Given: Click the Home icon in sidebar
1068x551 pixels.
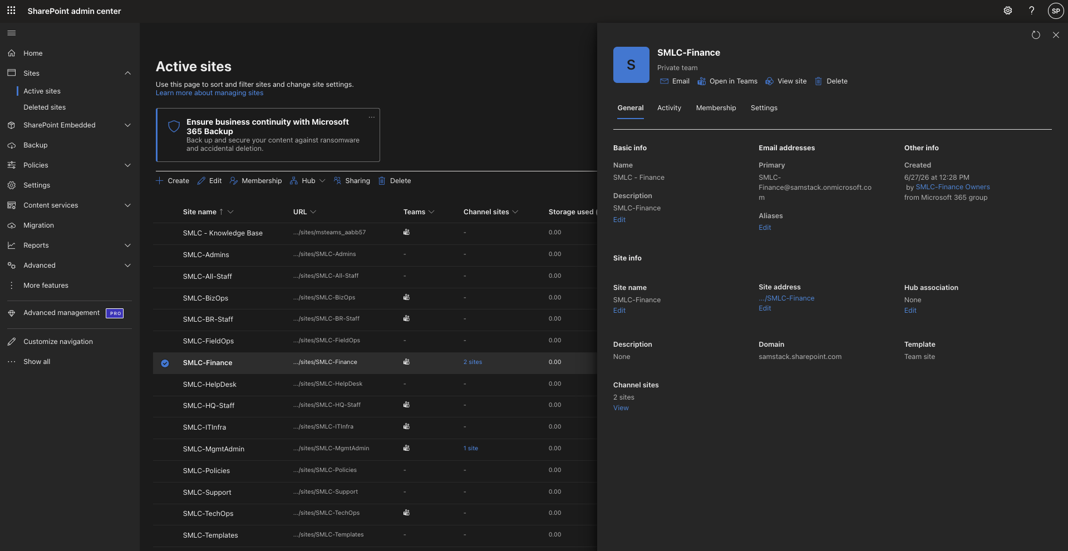Looking at the screenshot, I should pos(11,53).
